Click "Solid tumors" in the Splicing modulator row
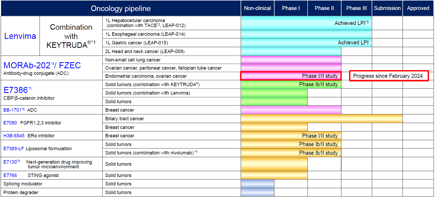 118,184
